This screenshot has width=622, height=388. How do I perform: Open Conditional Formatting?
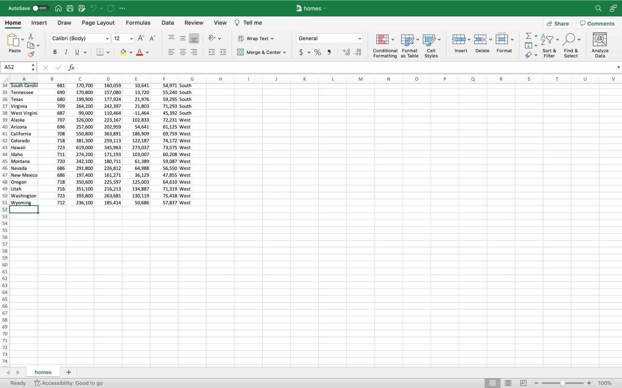[x=385, y=45]
